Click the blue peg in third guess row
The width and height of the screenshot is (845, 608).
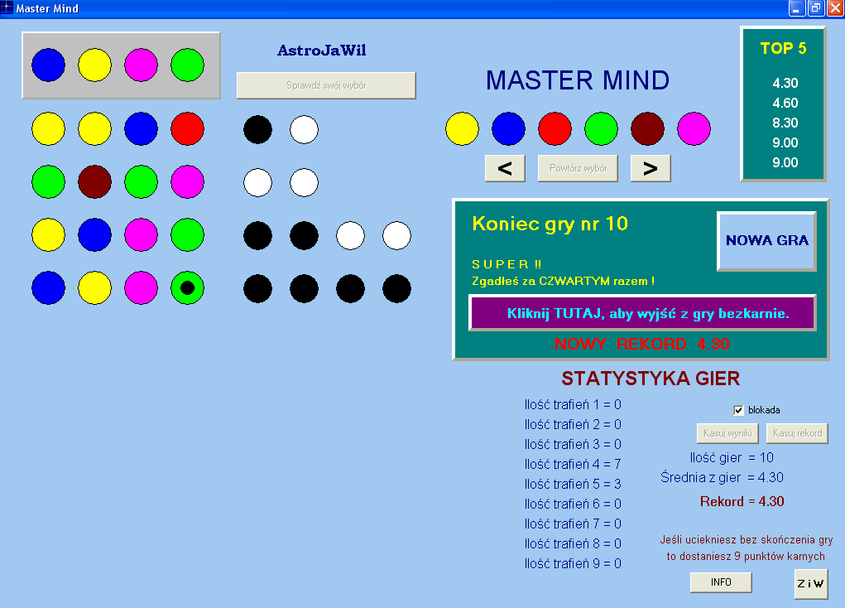pyautogui.click(x=95, y=234)
